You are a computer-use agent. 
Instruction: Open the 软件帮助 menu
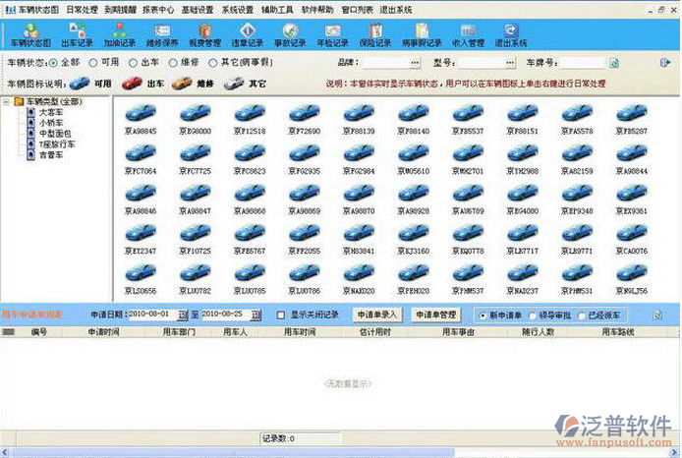pyautogui.click(x=317, y=10)
